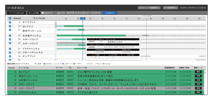Image resolution: width=213 pixels, height=100 pixels.
Task: Uncheck channel 20 スポーツライブ checkbox
Action: tap(10, 43)
